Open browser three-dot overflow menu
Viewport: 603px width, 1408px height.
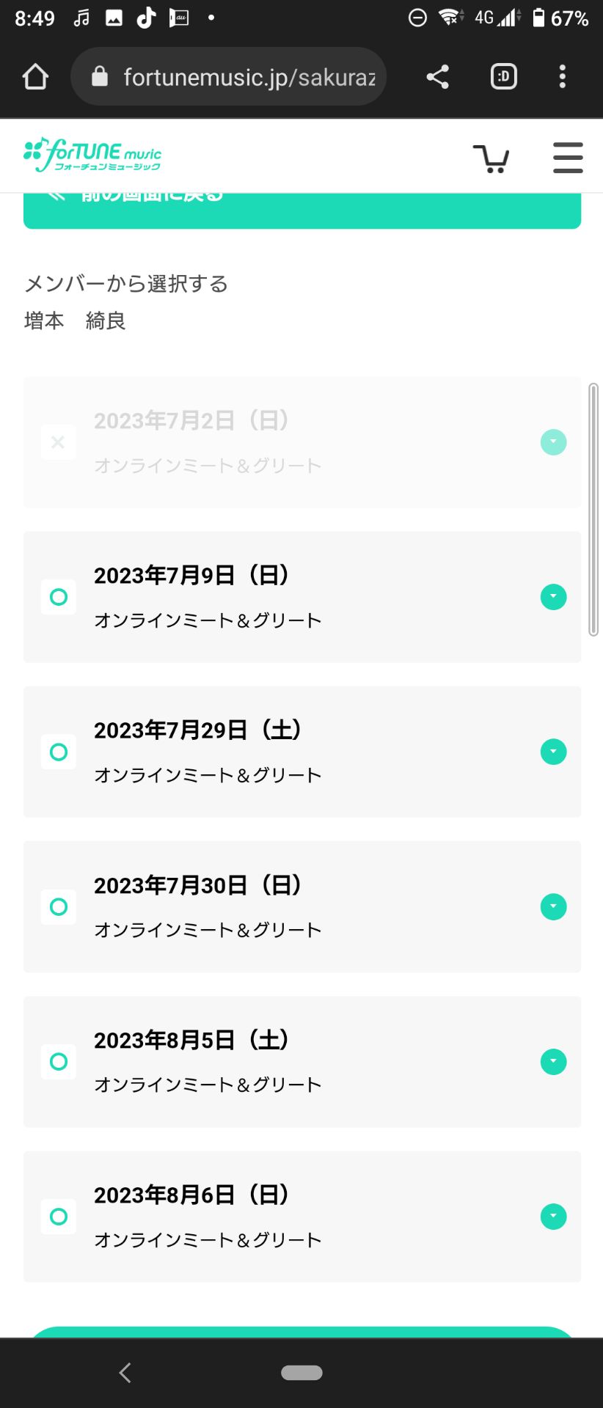562,76
